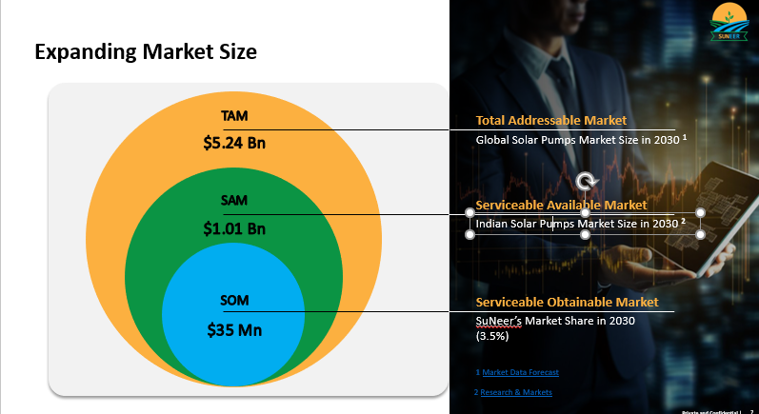Click the bottom-right resize handle of the text box
The width and height of the screenshot is (759, 414).
click(701, 234)
